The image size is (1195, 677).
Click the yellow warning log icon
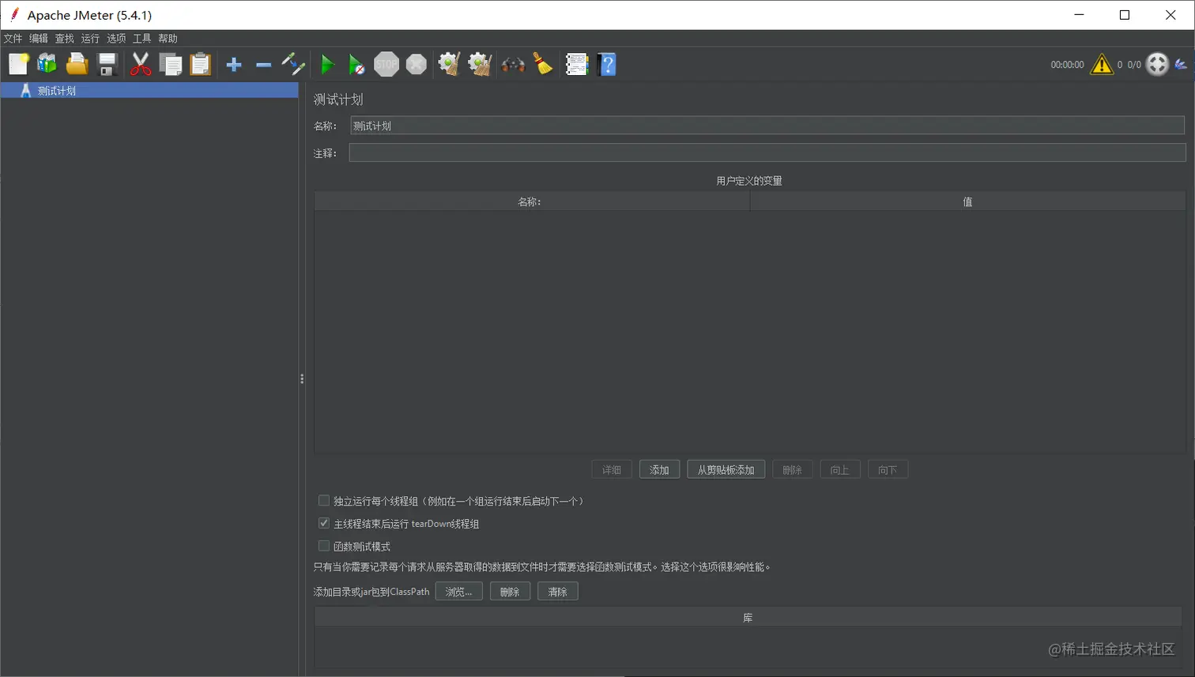point(1101,64)
